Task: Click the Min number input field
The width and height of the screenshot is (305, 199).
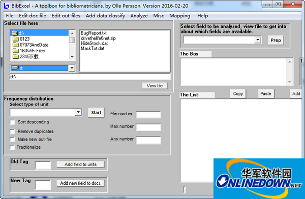Action: [x=148, y=114]
